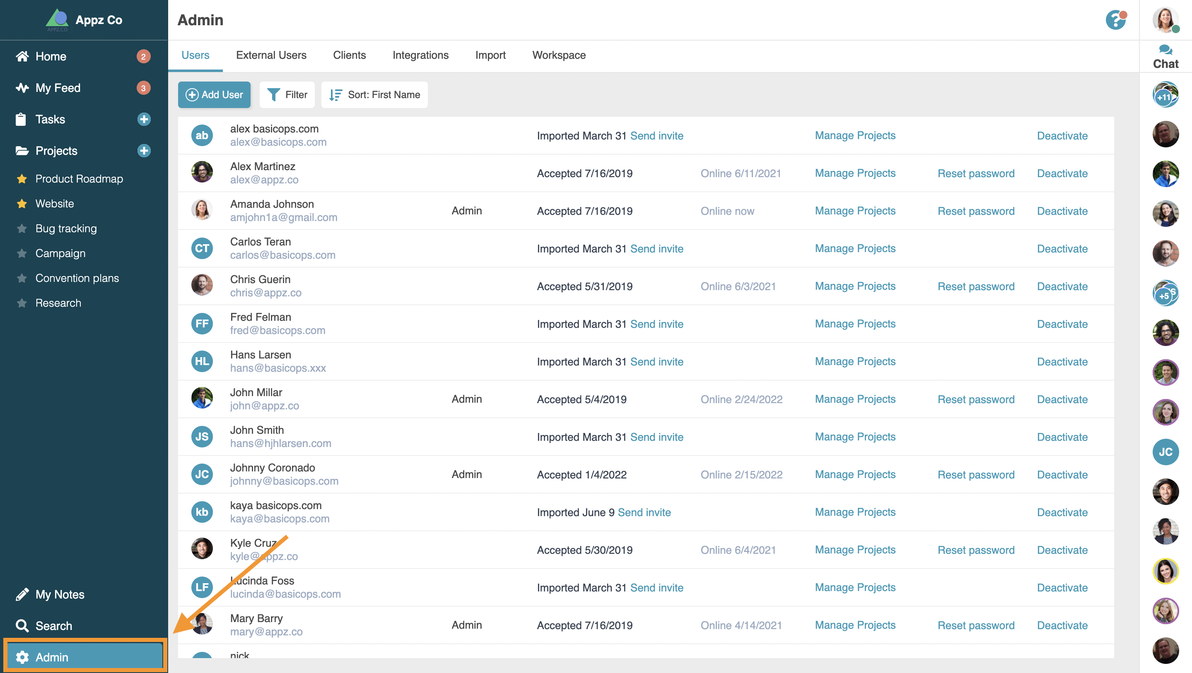Click the Home notification badge showing 2

point(143,56)
